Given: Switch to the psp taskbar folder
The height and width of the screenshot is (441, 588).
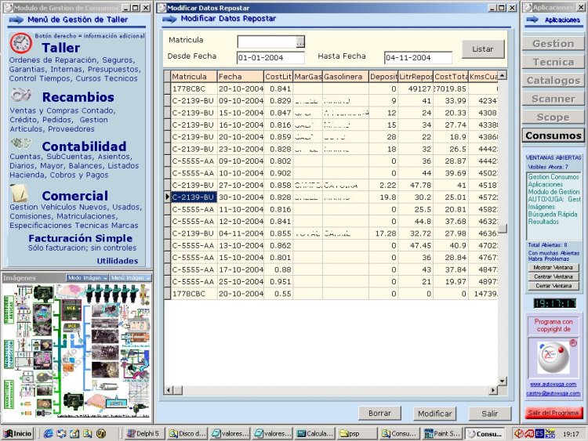Looking at the screenshot, I should tap(357, 433).
